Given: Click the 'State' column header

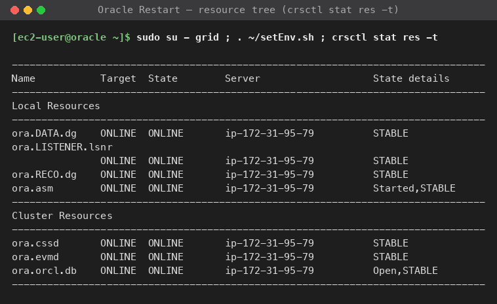Looking at the screenshot, I should click(163, 78).
